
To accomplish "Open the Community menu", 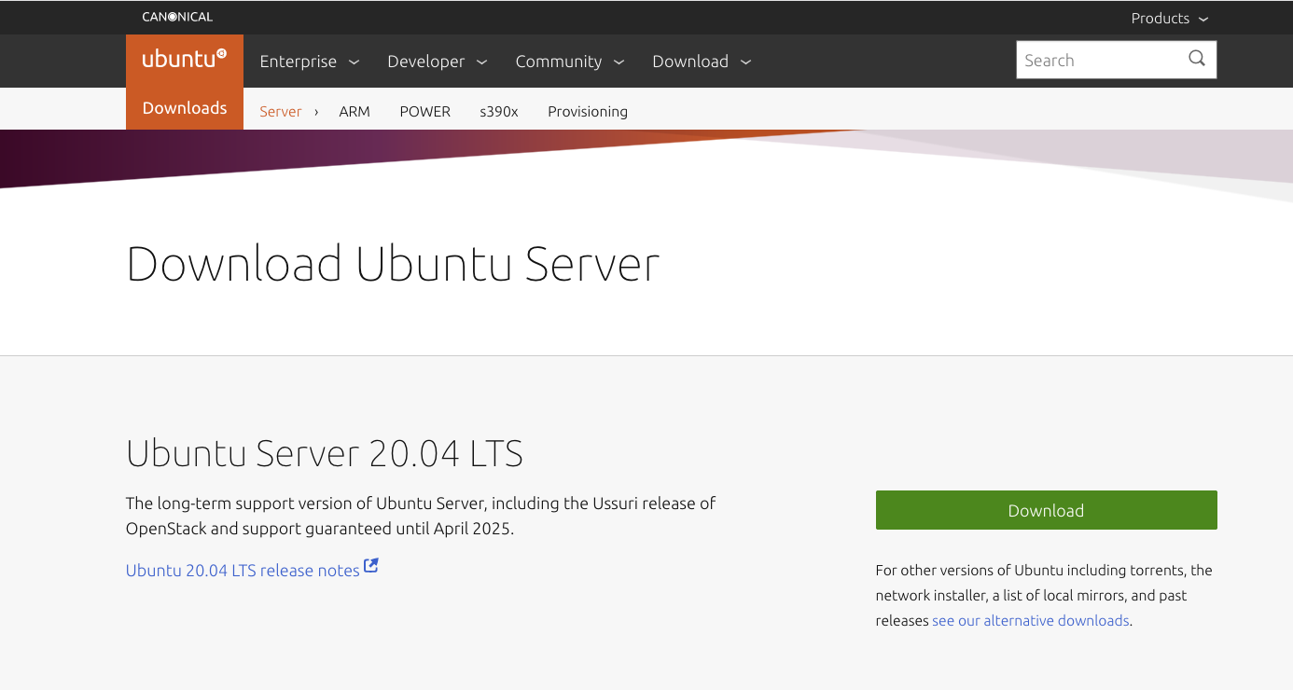I will 570,62.
